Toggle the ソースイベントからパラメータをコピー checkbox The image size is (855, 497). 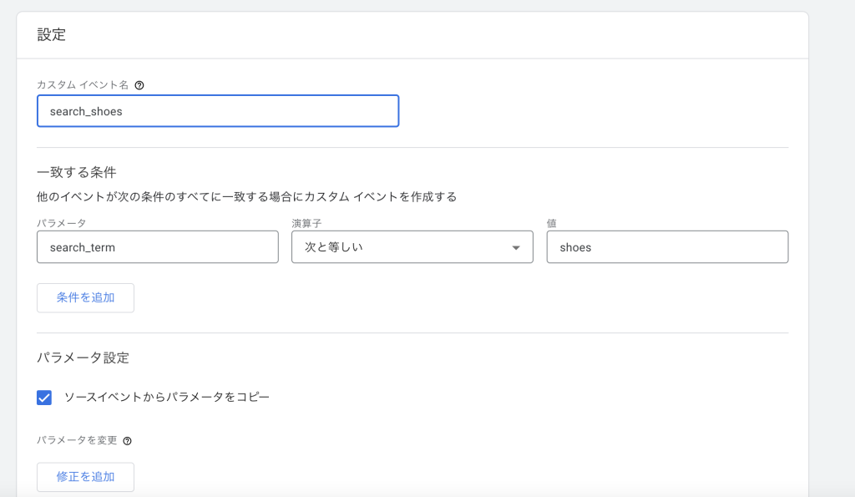pyautogui.click(x=44, y=398)
